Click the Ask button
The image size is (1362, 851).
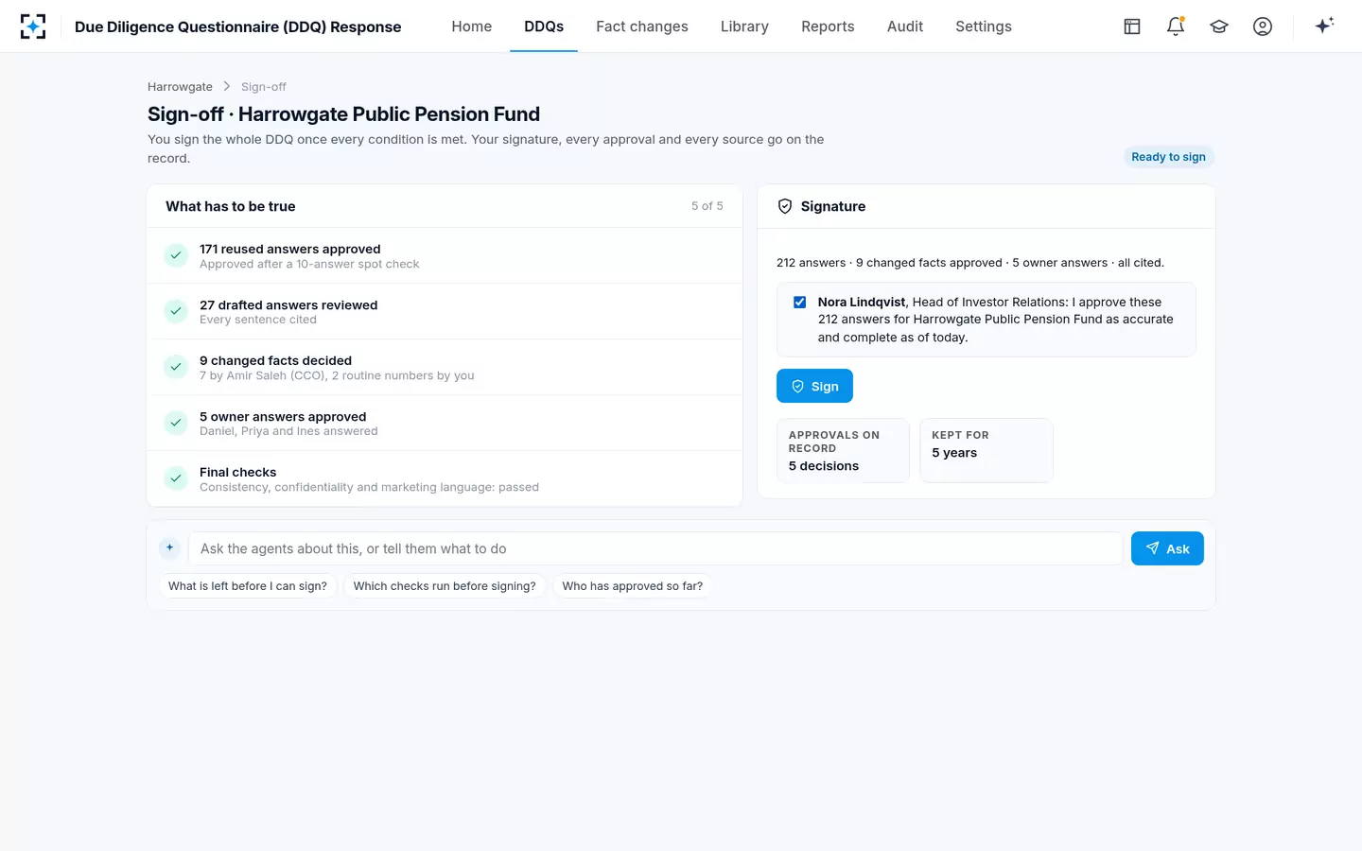coord(1167,548)
